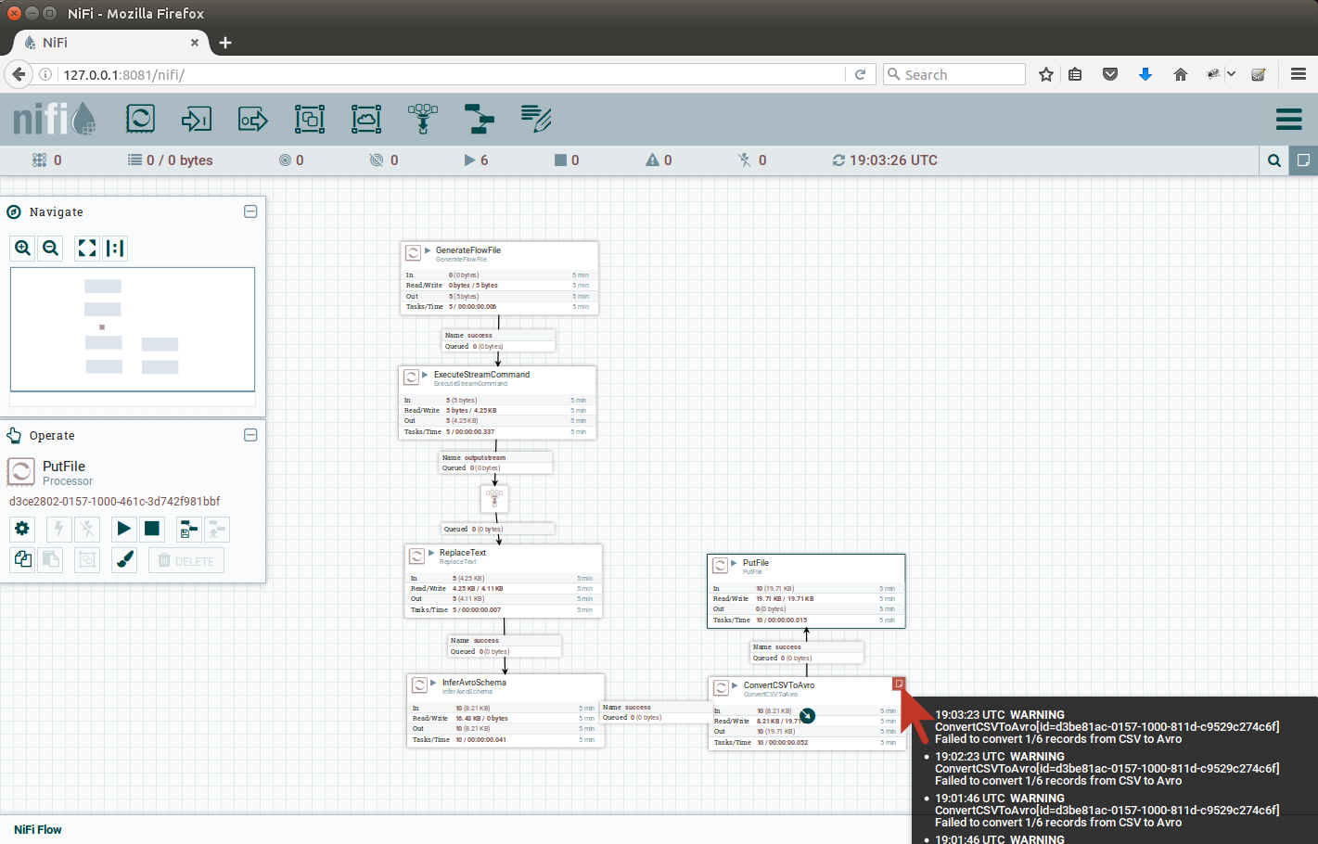Open the NiFi global hamburger menu
This screenshot has height=844, width=1318.
point(1288,120)
